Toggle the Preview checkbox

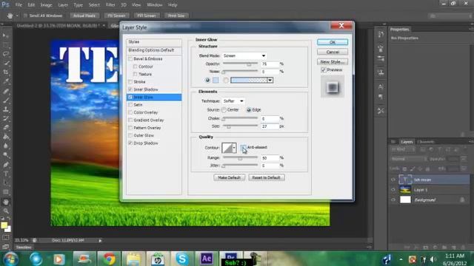tap(323, 70)
